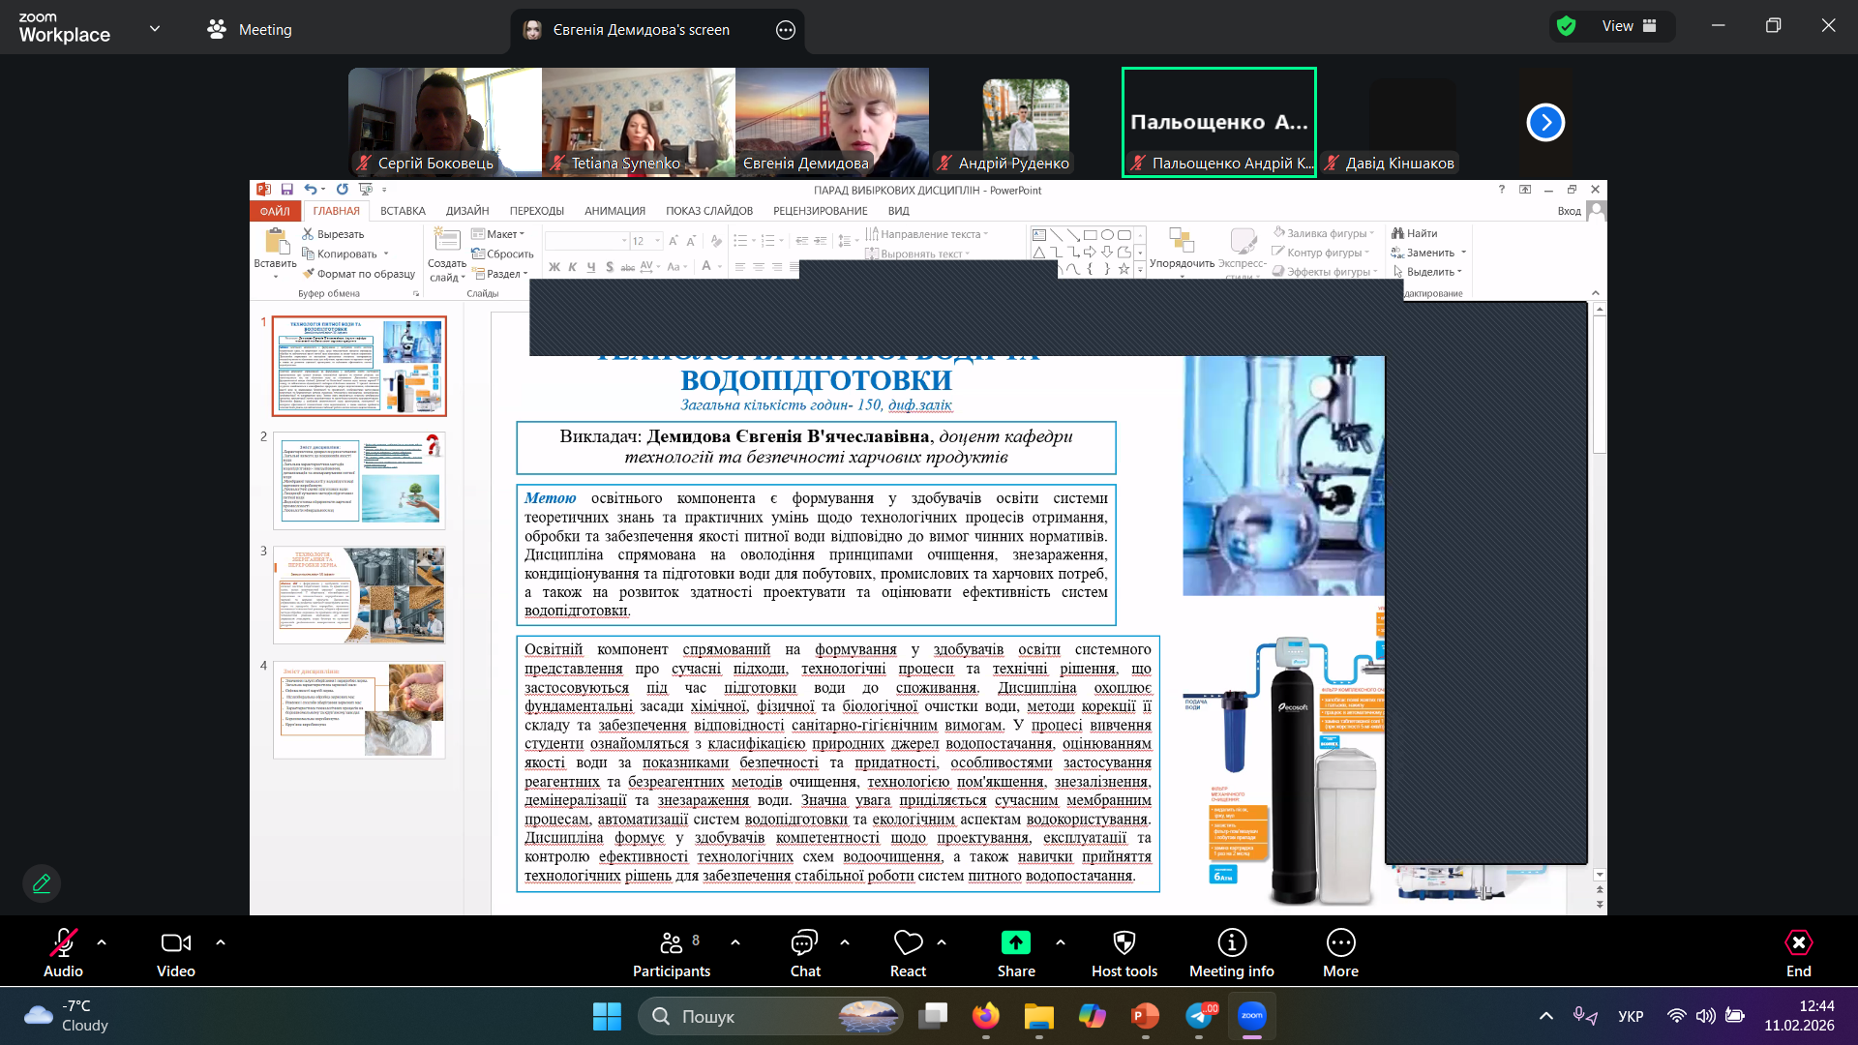Viewport: 1858px width, 1045px height.
Task: Open Telegram from the taskbar
Action: coord(1199,1016)
